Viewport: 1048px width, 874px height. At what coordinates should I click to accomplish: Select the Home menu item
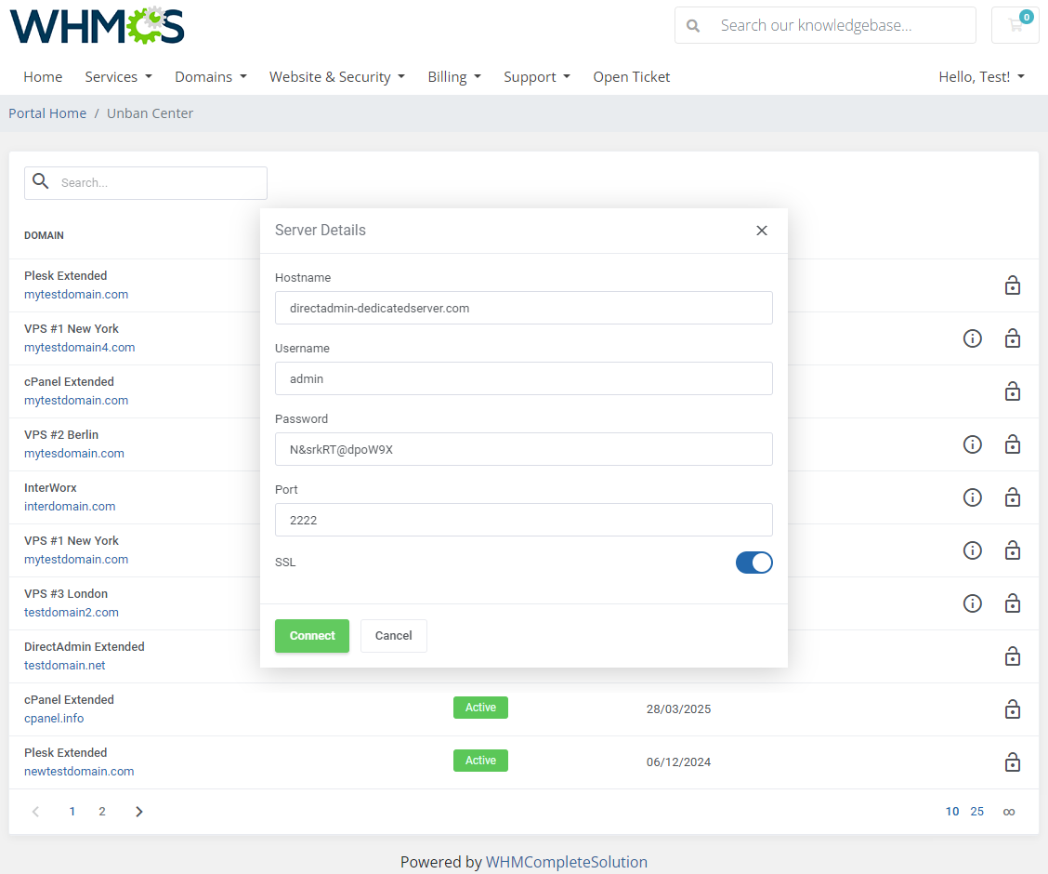click(43, 76)
